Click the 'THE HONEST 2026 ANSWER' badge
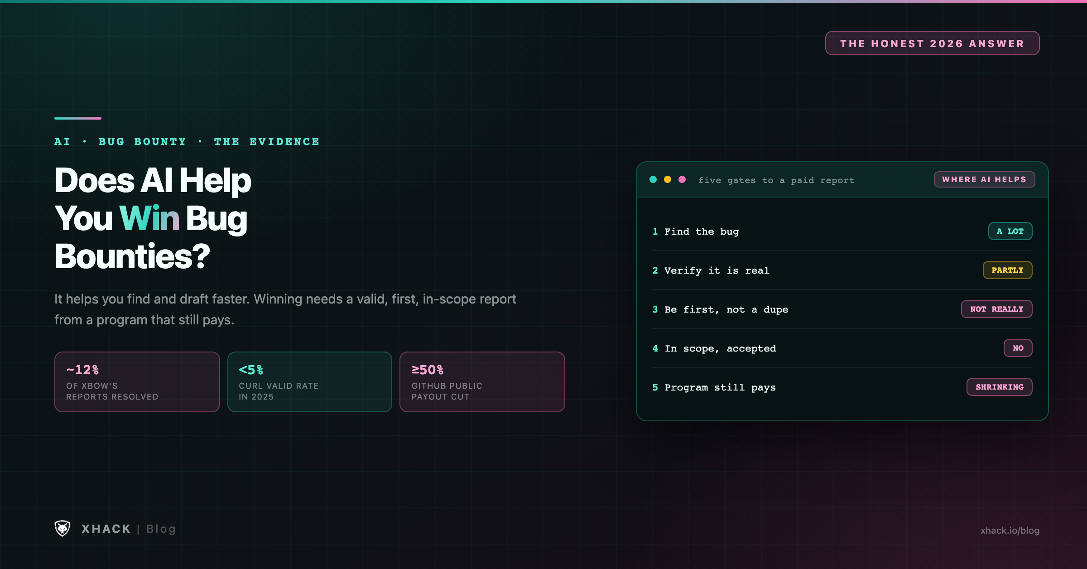Screen dimensions: 1087x569 932,43
